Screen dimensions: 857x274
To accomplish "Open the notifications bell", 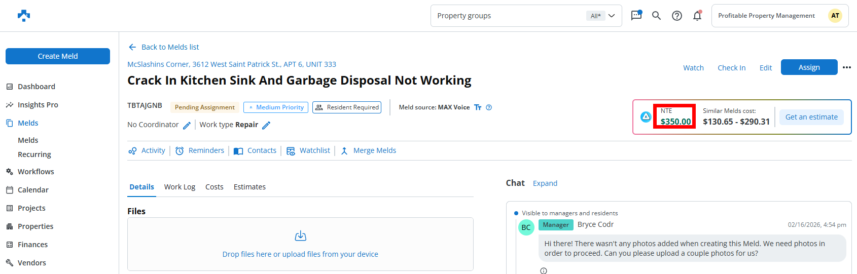I will 697,16.
